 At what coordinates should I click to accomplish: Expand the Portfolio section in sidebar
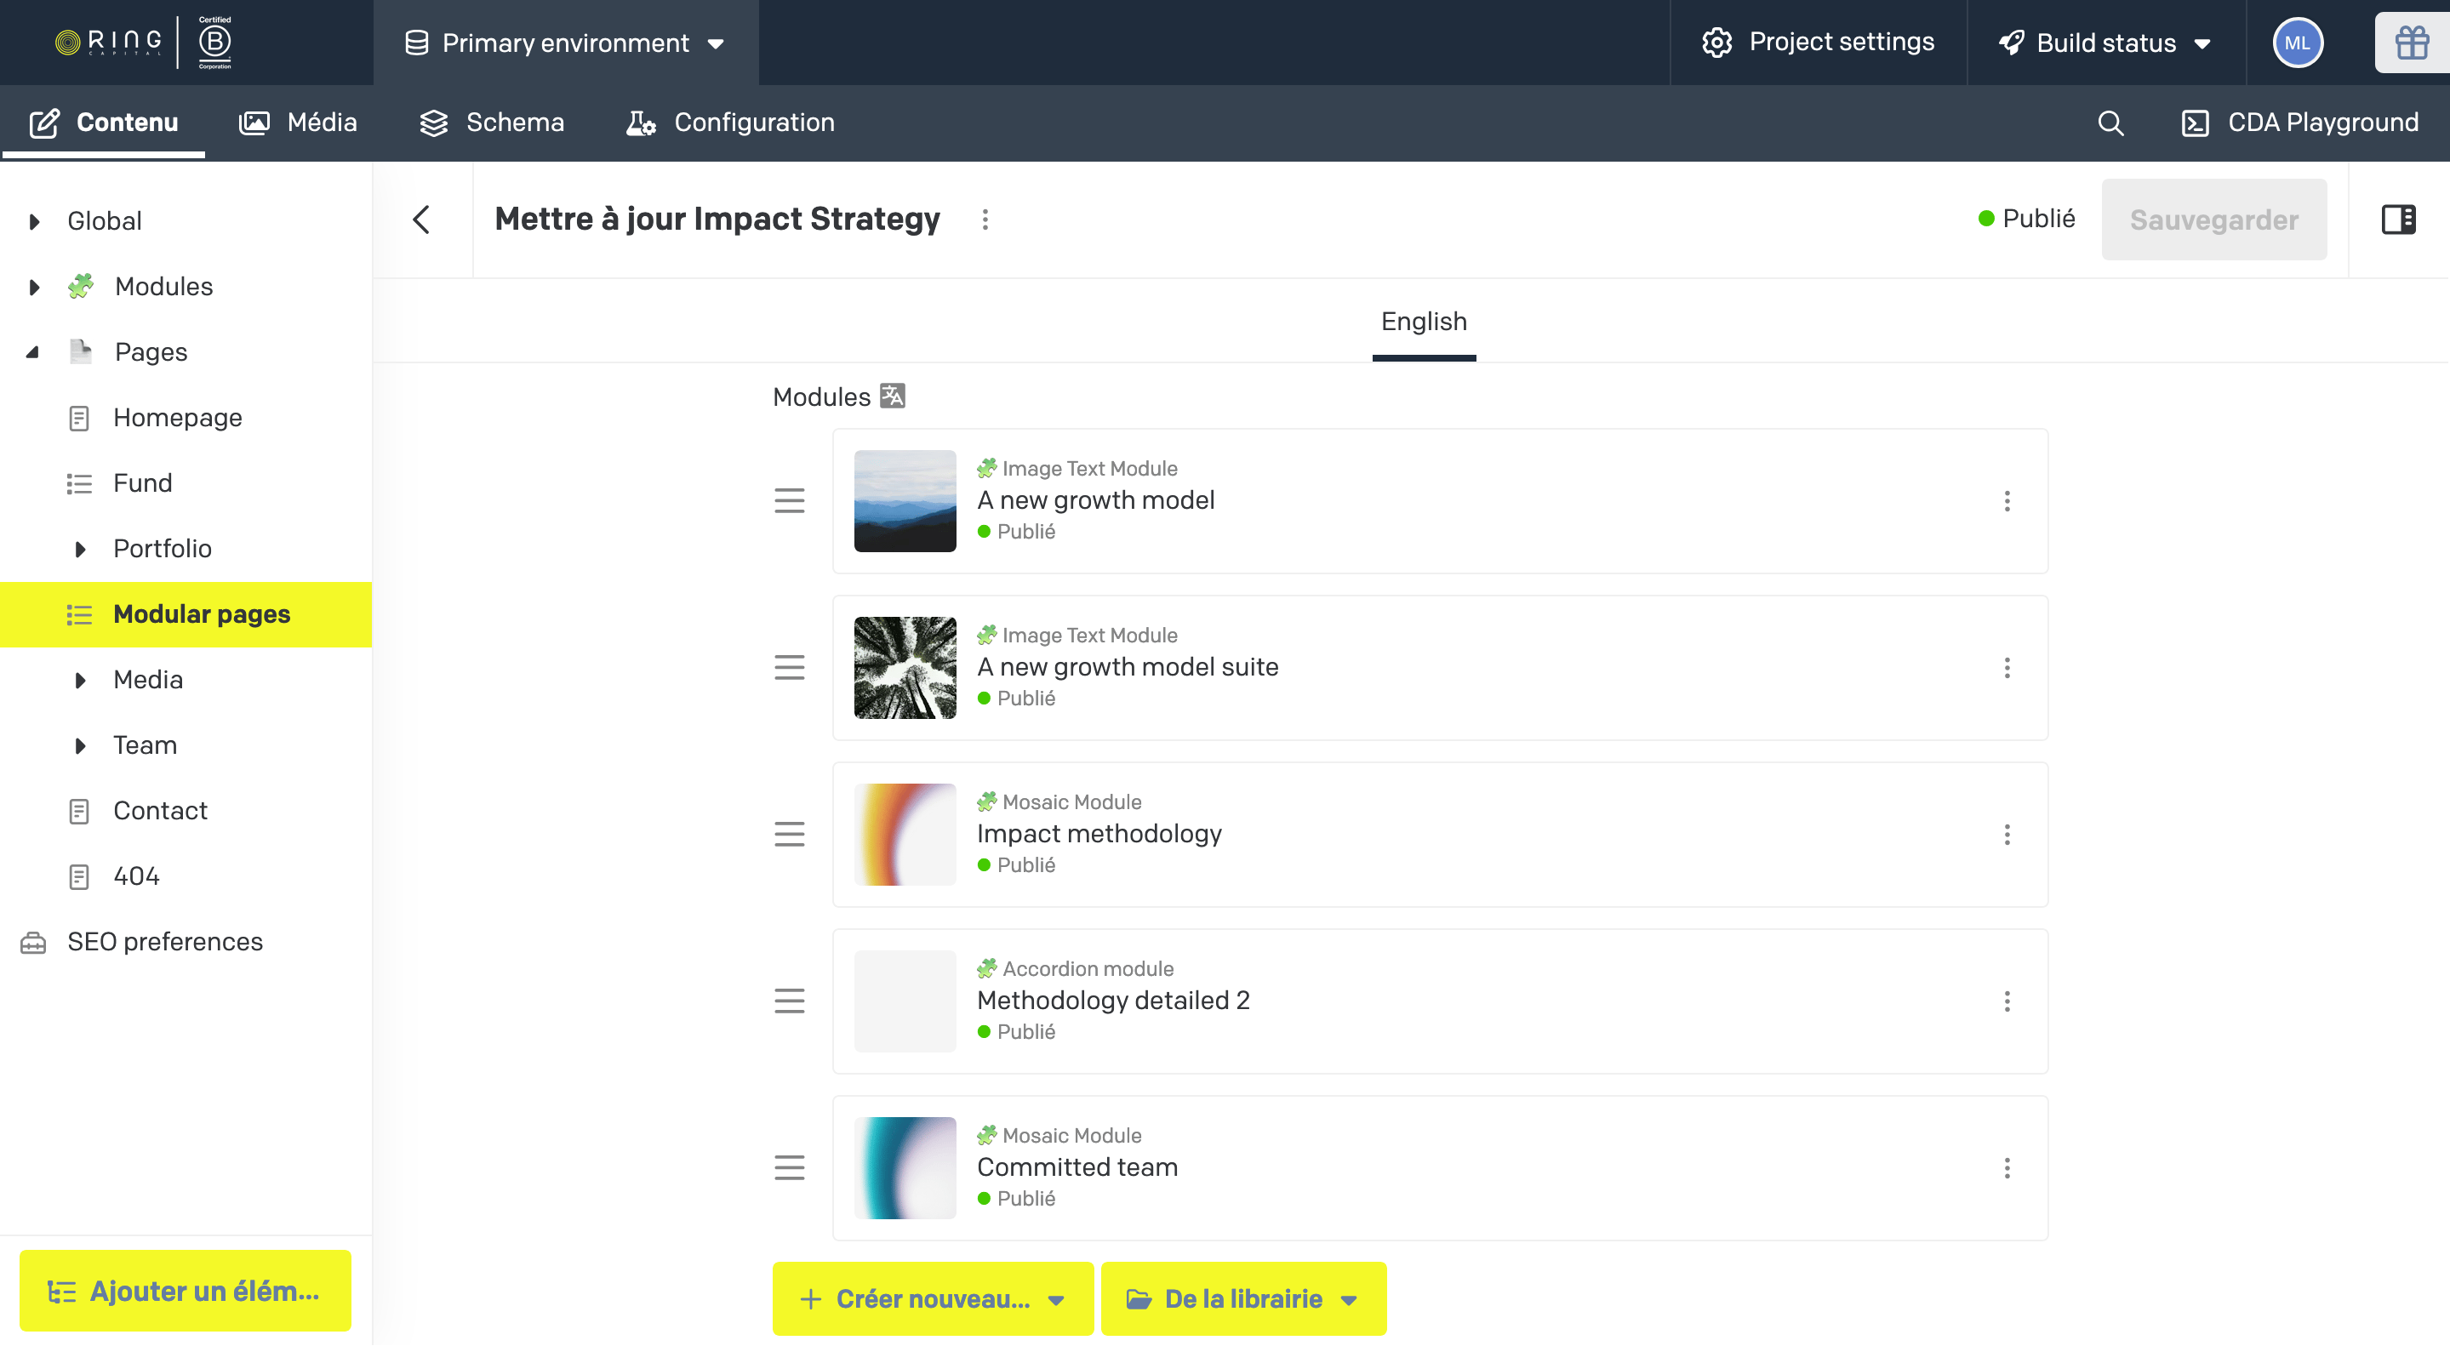[x=80, y=549]
